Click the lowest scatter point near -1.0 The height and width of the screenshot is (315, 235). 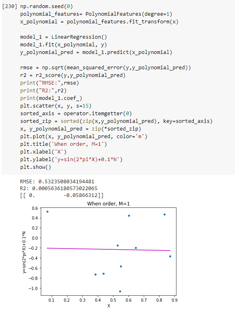[120, 291]
